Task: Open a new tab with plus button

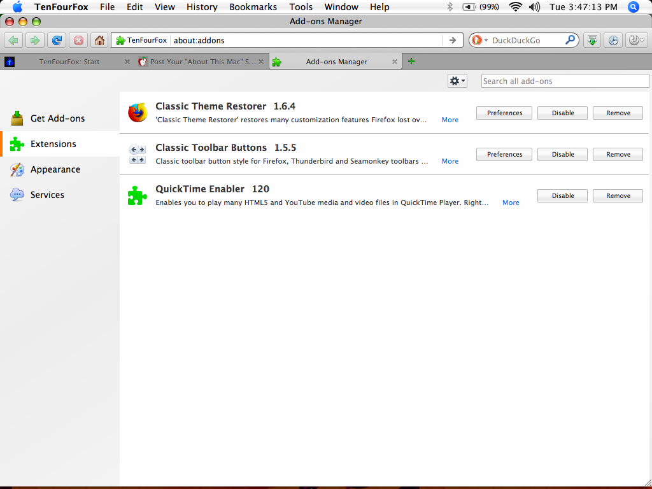Action: tap(411, 61)
